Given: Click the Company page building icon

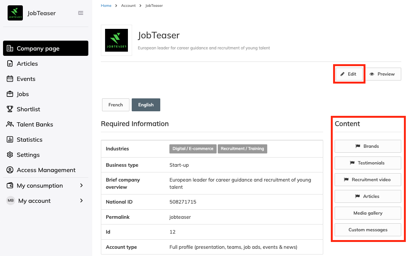Looking at the screenshot, I should pyautogui.click(x=10, y=48).
